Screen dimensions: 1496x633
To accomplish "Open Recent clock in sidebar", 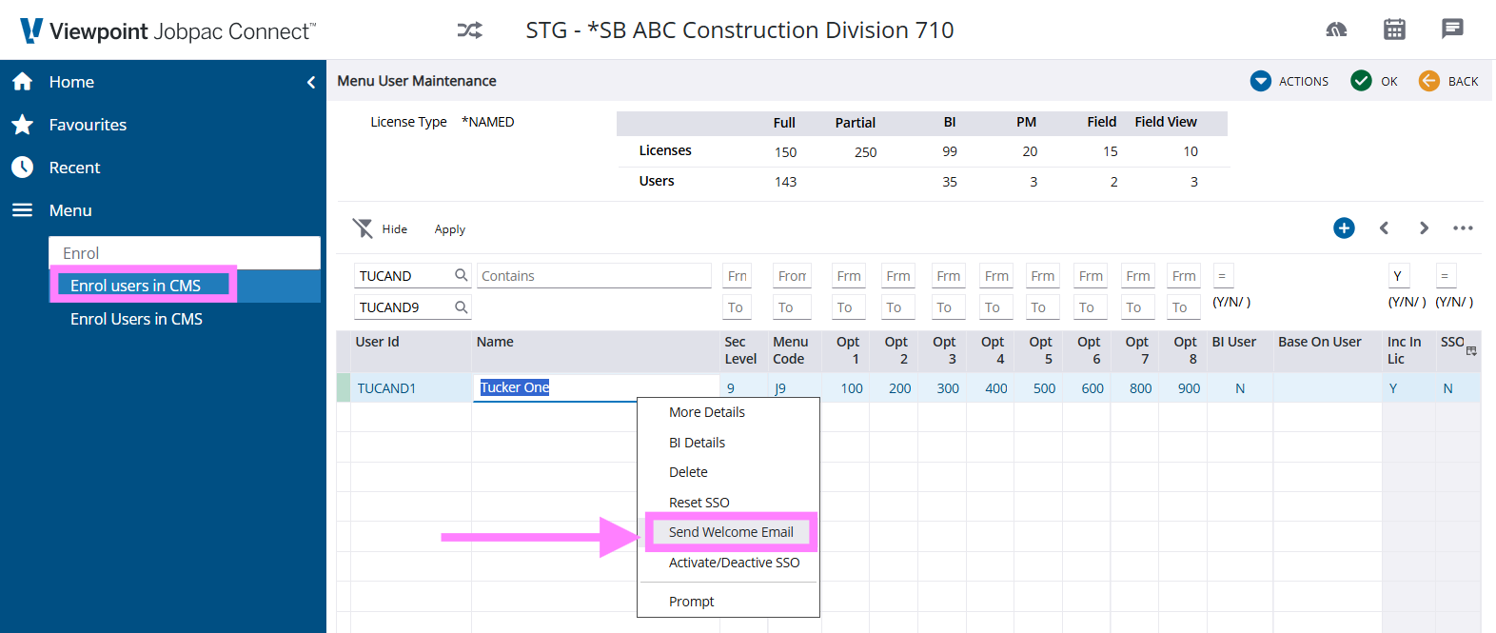I will coord(23,168).
